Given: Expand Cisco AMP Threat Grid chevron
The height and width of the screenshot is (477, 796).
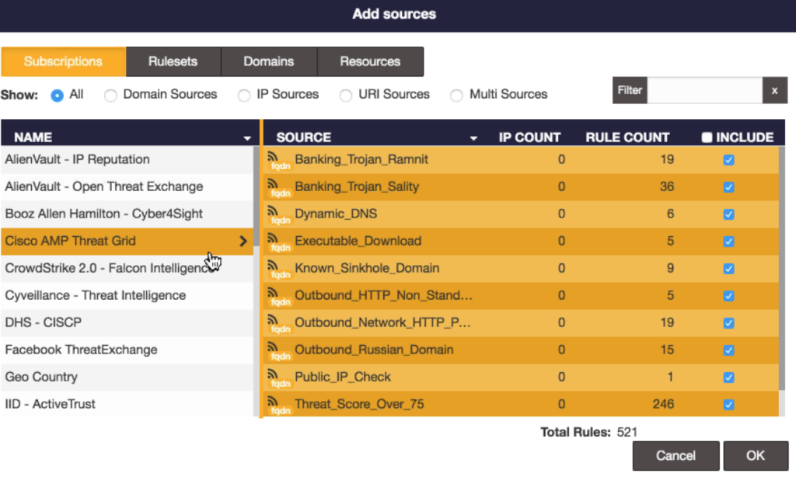Looking at the screenshot, I should 243,242.
